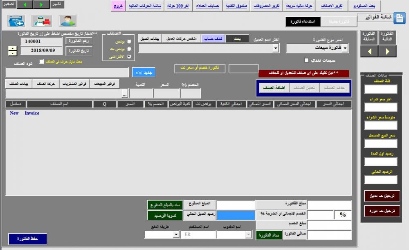Select the بونص radio button

[x=129, y=41]
